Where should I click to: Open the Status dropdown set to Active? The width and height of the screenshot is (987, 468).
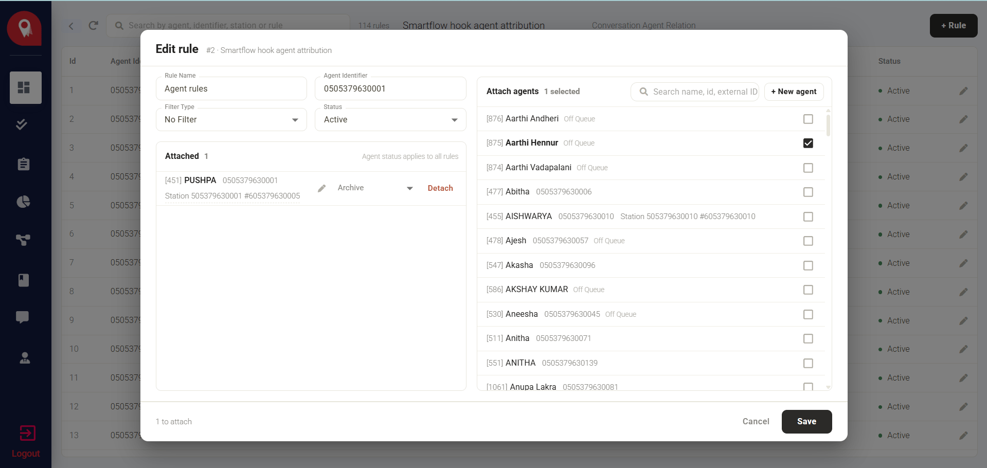pos(390,120)
